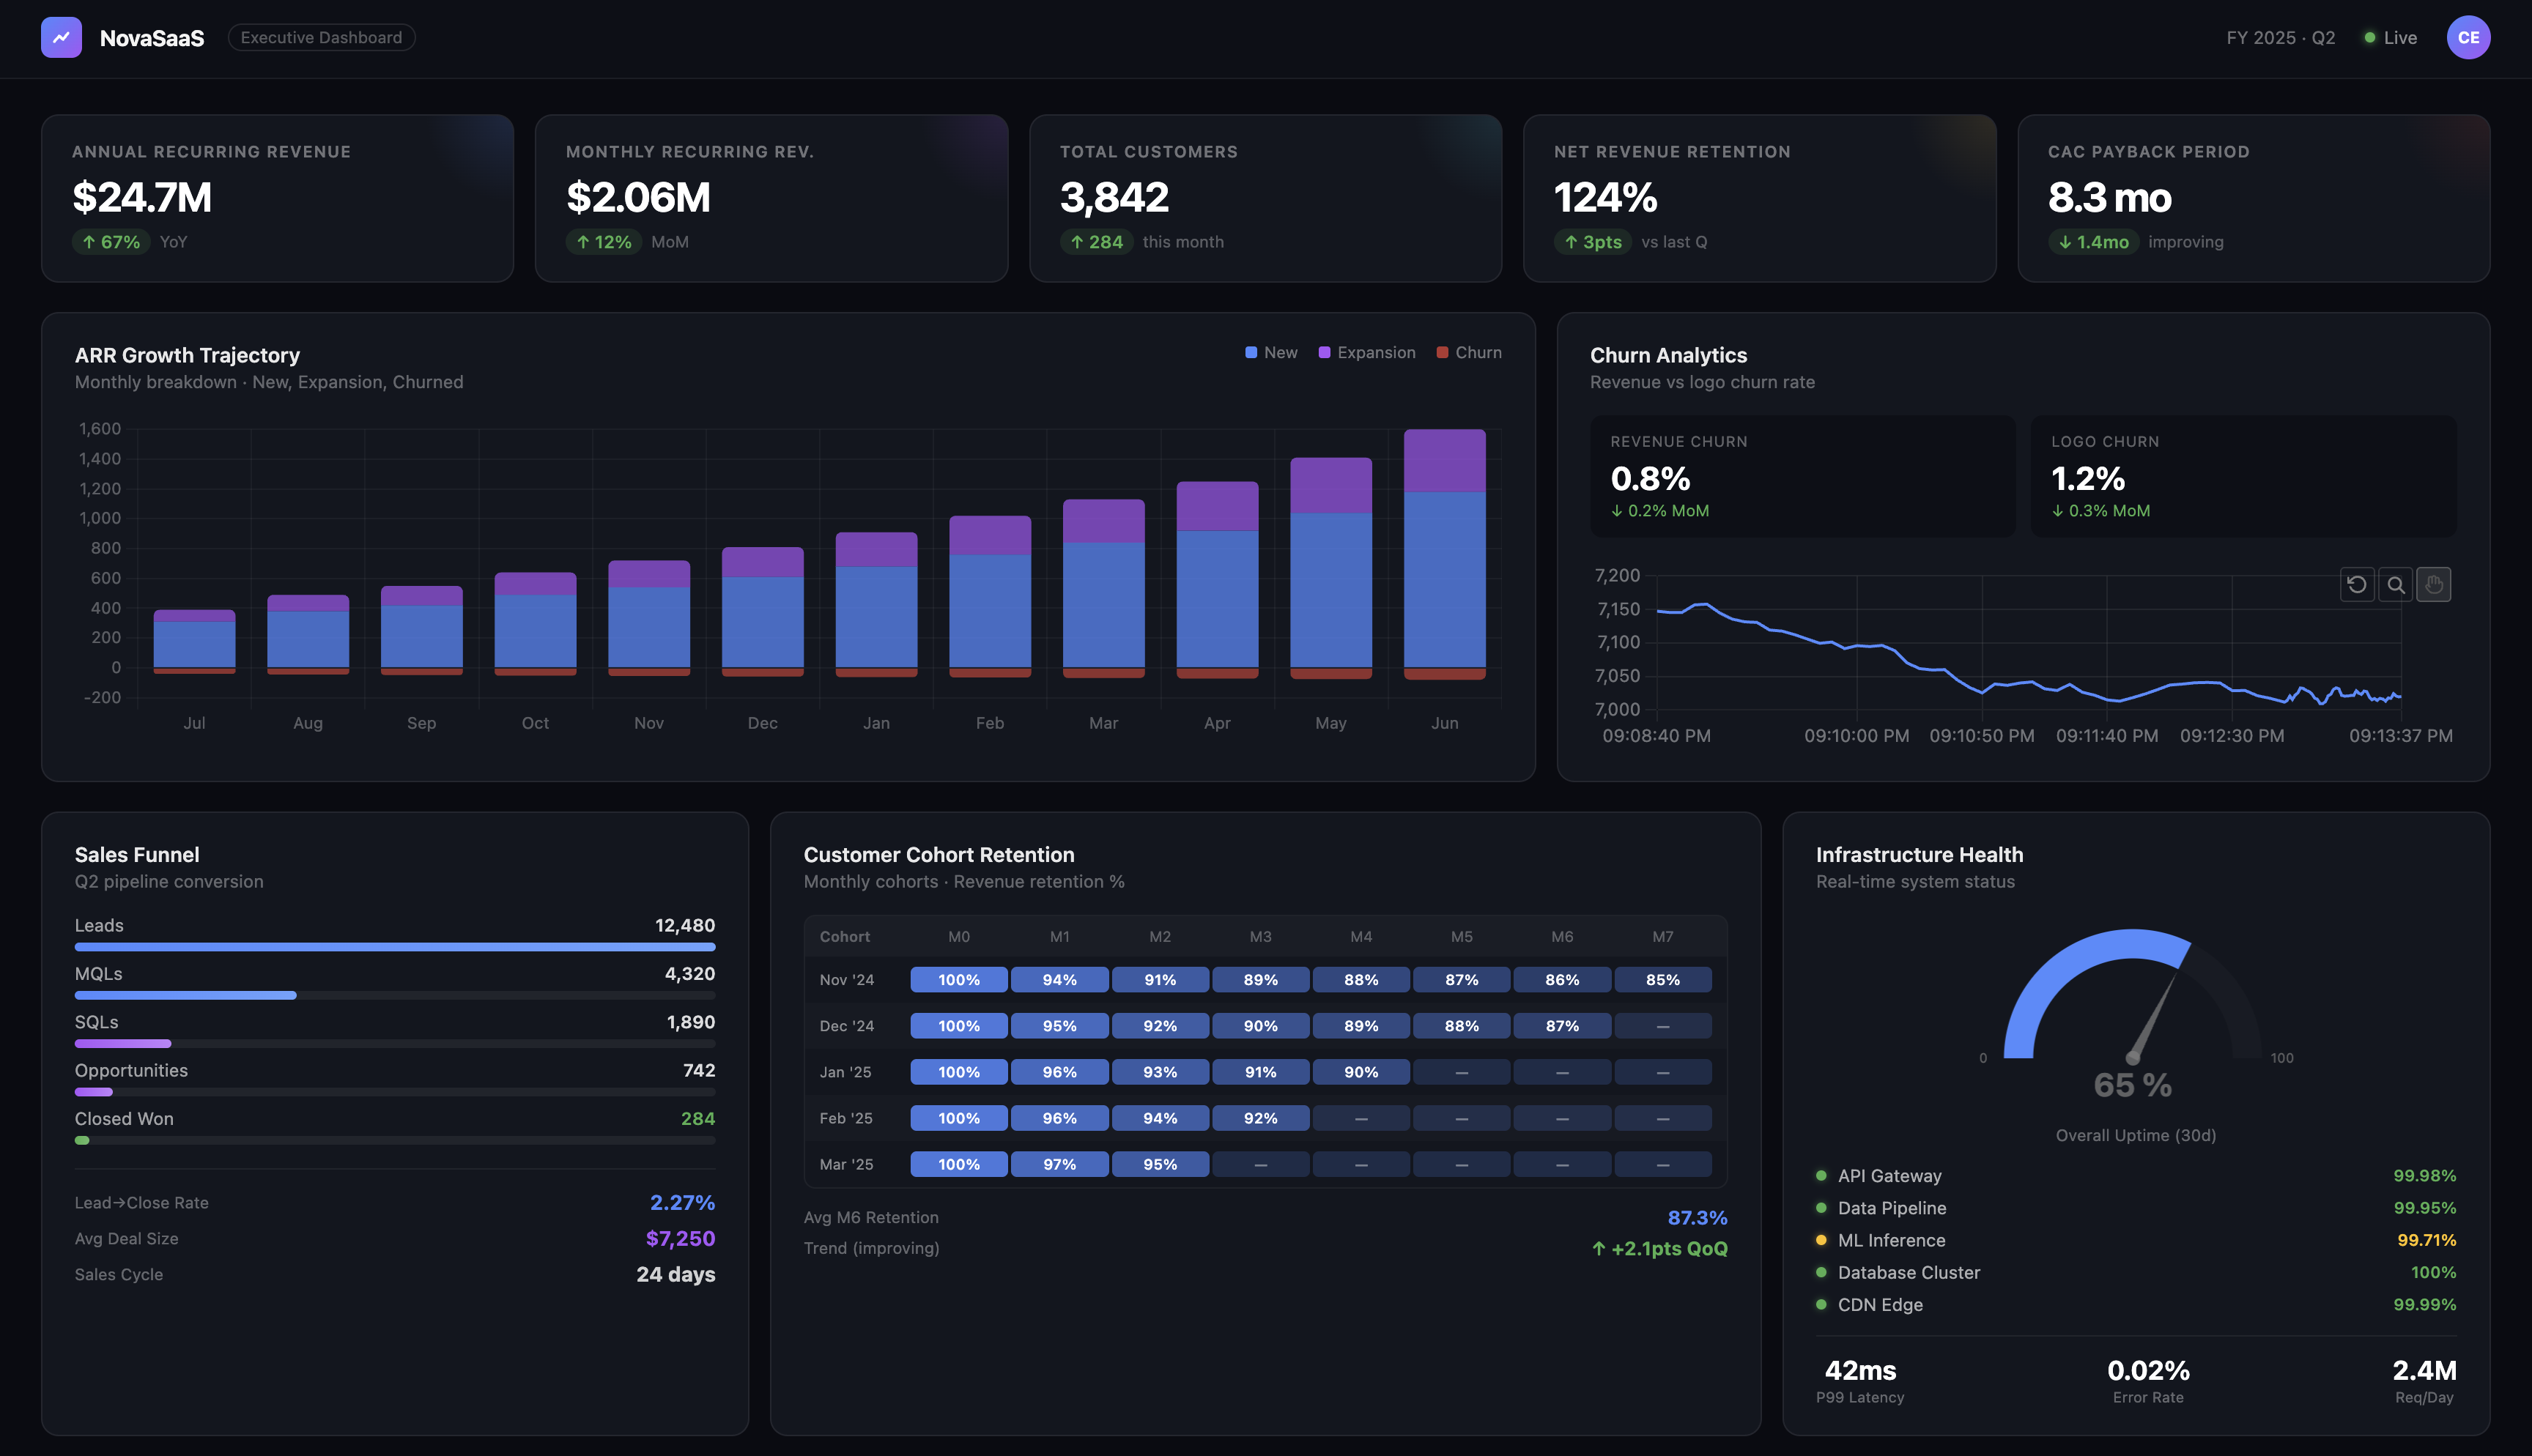This screenshot has height=1456, width=2532.
Task: Click the Opportunities funnel progress bar
Action: click(395, 1092)
